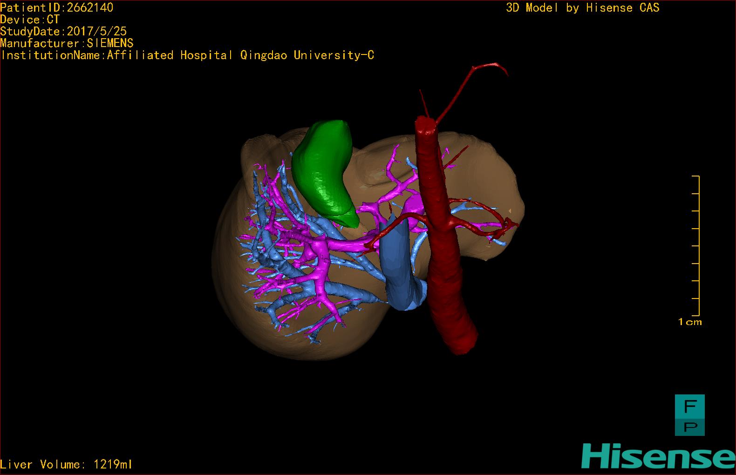Click the 1cm scale label
The width and height of the screenshot is (736, 475).
pos(689,322)
